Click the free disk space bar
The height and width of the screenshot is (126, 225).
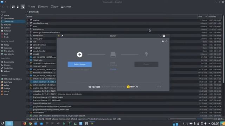(x=204, y=119)
